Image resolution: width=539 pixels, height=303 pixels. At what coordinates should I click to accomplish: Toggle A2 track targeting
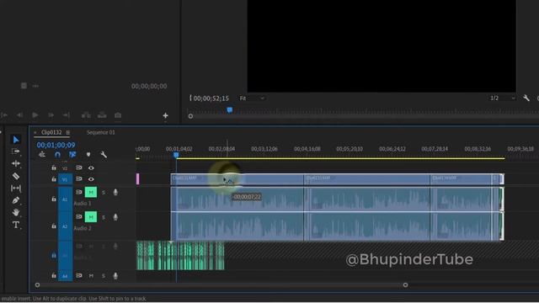coord(65,226)
